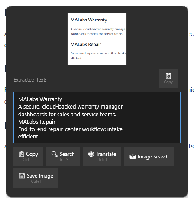Translate the extracted text
This screenshot has width=194, height=201.
pos(102,156)
